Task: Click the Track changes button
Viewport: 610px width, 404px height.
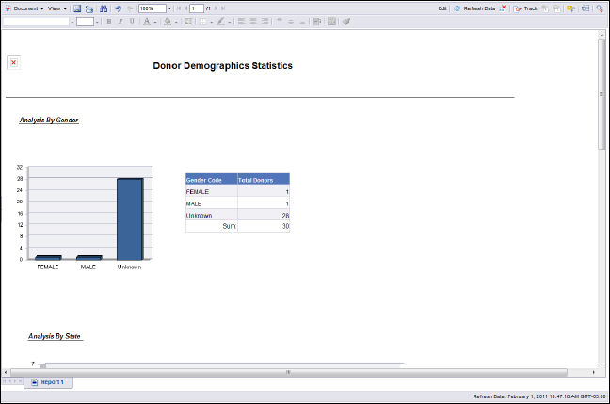Action: [x=525, y=8]
